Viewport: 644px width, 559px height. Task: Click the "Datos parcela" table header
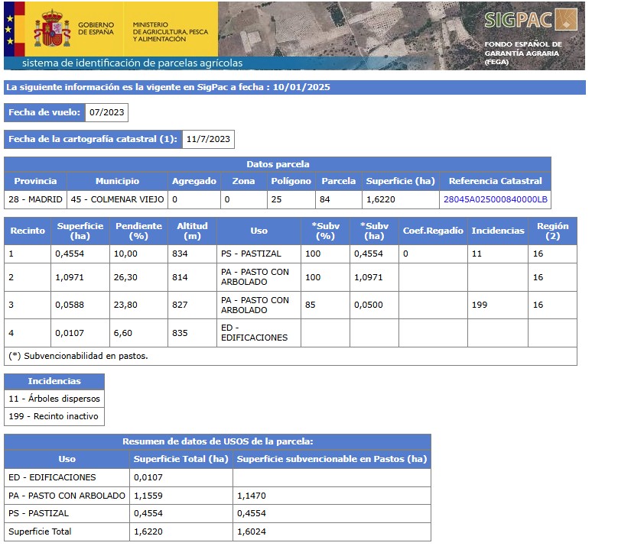click(x=277, y=164)
